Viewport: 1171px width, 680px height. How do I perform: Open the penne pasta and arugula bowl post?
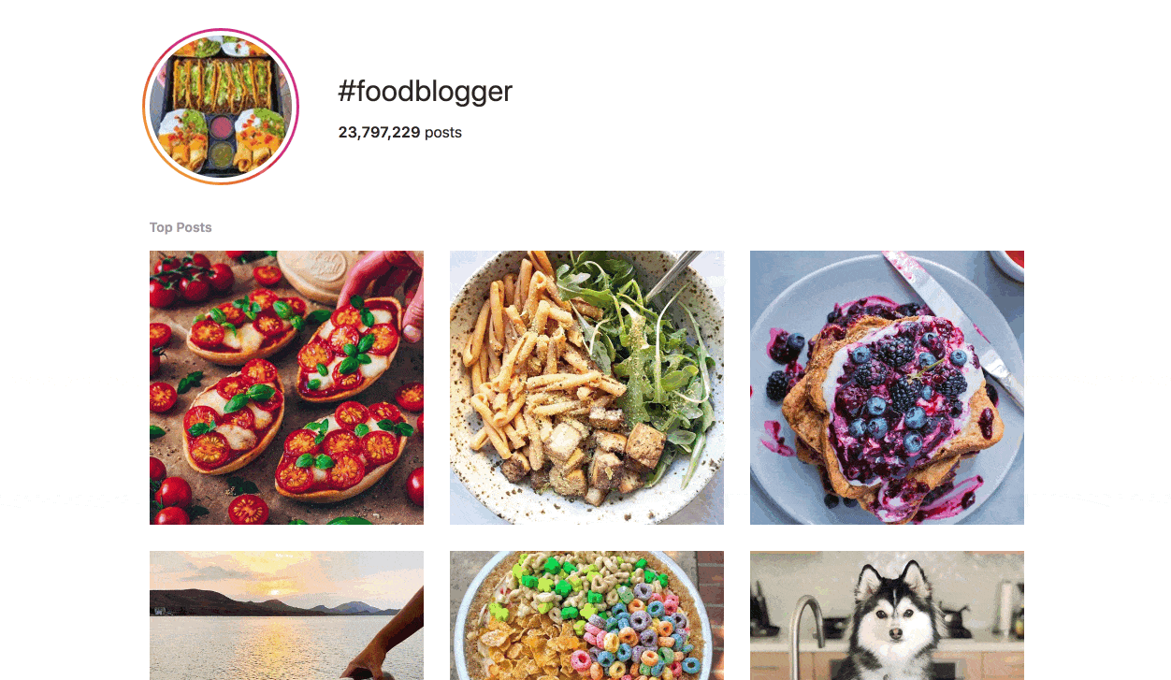coord(586,387)
